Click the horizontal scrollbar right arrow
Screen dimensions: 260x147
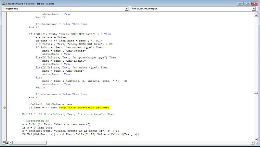coord(253,142)
